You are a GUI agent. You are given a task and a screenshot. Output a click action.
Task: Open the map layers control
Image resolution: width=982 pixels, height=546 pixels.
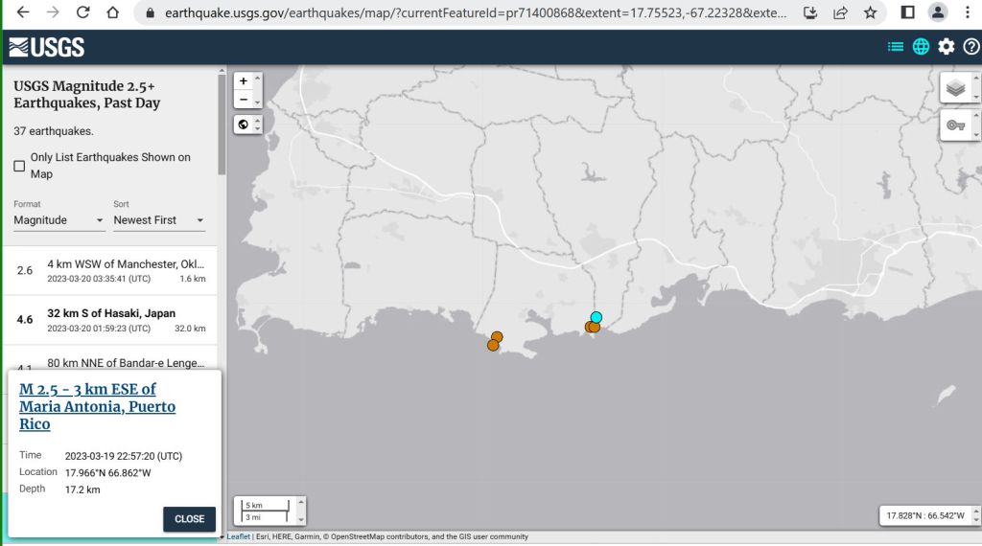pos(955,88)
